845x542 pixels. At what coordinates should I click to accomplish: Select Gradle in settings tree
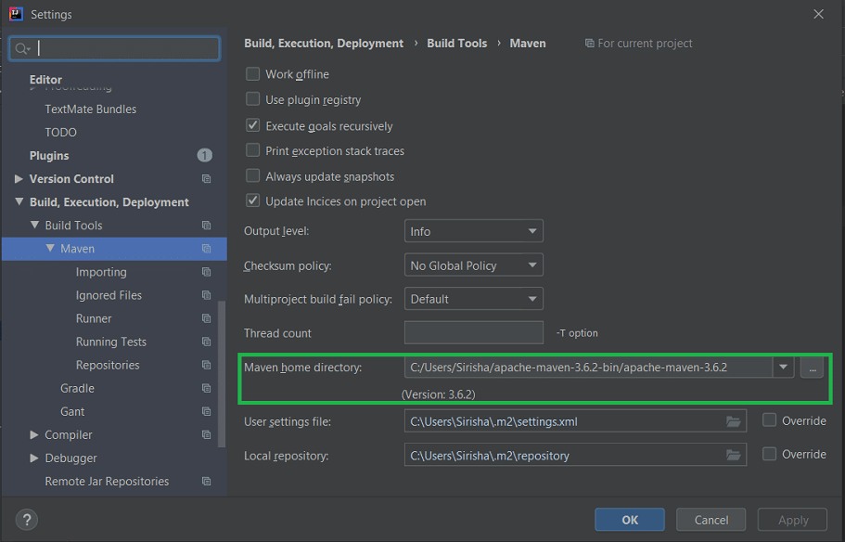coord(77,388)
